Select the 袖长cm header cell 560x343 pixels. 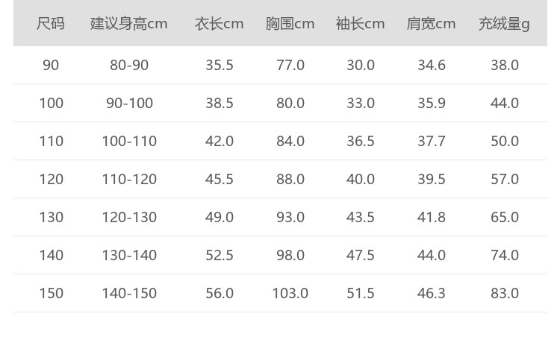[x=361, y=24]
